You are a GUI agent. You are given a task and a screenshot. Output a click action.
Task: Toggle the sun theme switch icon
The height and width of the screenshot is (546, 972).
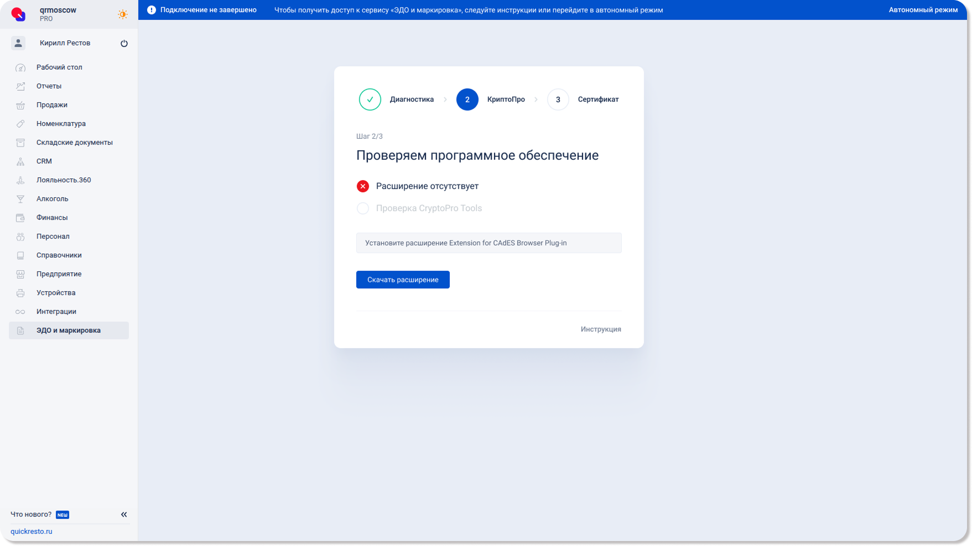122,14
